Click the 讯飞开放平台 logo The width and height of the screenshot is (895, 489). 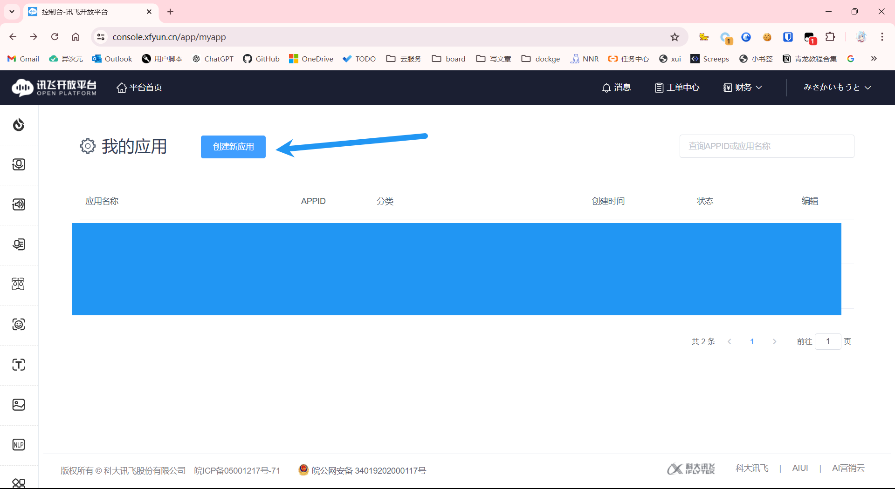point(54,88)
